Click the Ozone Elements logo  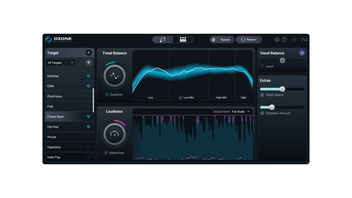[58, 39]
